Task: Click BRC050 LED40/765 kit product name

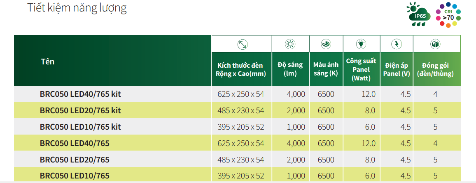Action: tap(80, 94)
